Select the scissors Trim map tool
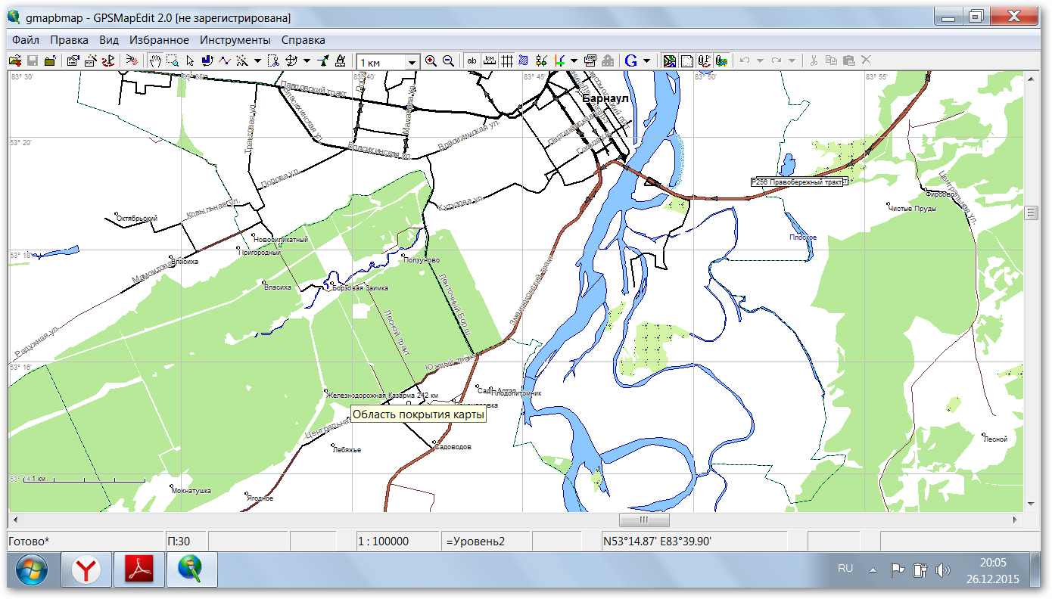1052x599 pixels. [273, 61]
